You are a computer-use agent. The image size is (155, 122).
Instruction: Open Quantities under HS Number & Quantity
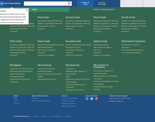tap(125, 47)
